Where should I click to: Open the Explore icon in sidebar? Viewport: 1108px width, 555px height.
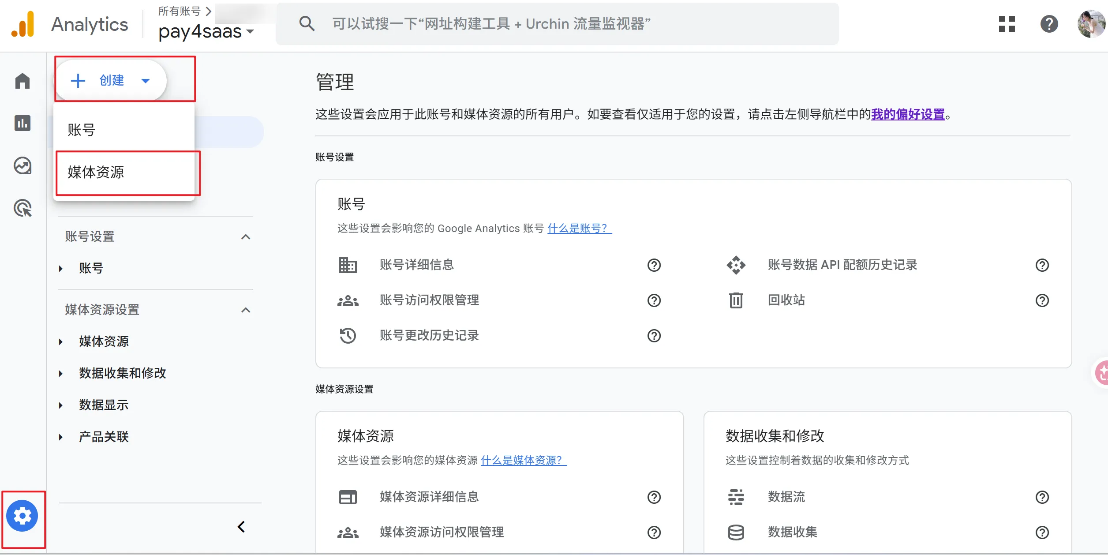coord(22,166)
